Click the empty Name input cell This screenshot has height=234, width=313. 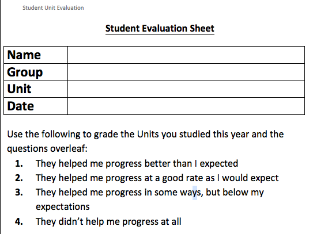[186, 55]
